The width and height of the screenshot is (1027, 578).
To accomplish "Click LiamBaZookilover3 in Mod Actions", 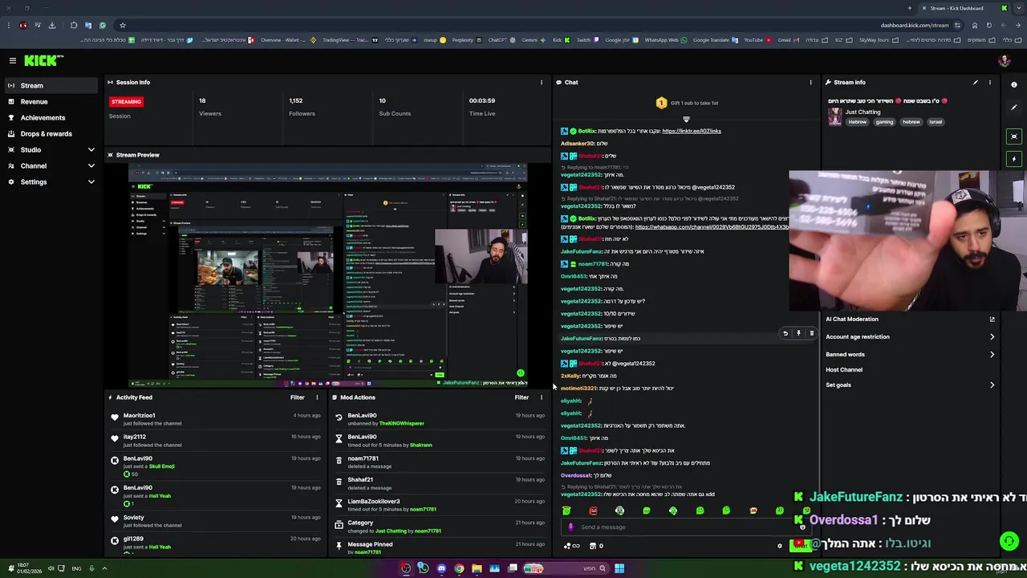I will [x=374, y=502].
